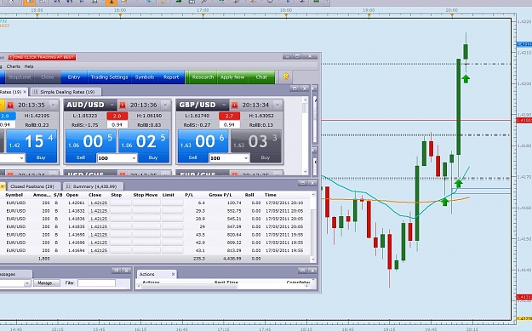Click the red icon beside the 20:13:35 time
This screenshot has height=331, width=532.
coord(10,106)
